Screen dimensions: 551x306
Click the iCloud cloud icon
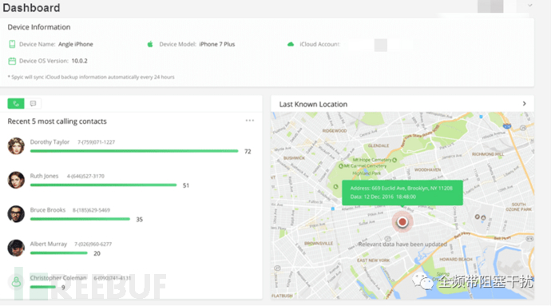click(x=291, y=44)
